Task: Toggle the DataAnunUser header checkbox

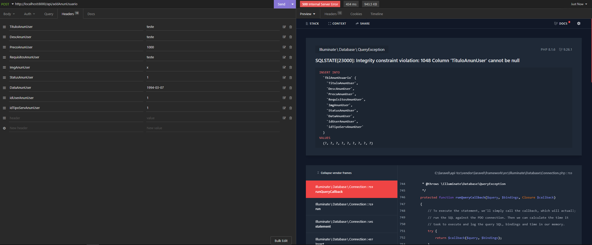Action: pyautogui.click(x=284, y=87)
